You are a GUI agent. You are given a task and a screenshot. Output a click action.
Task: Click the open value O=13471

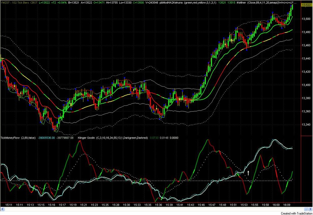pyautogui.click(x=99, y=3)
